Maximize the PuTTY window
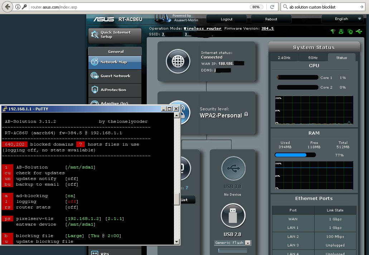The height and width of the screenshot is (255, 369). point(169,109)
